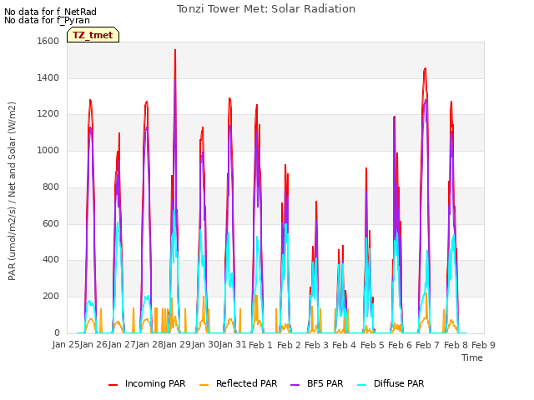
Task: Click the y-axis title PAR / Net and Solar
Action: point(12,191)
